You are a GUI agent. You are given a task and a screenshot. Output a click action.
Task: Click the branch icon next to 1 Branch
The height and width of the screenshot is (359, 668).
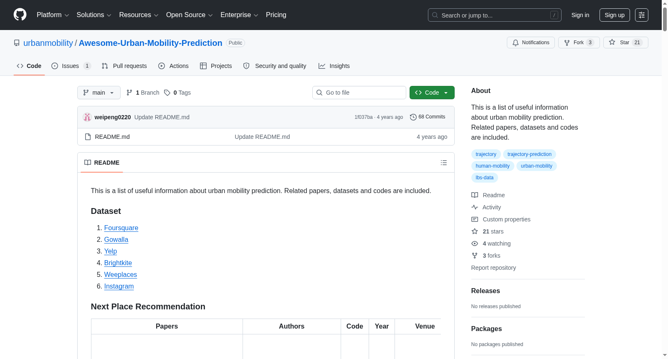(129, 93)
